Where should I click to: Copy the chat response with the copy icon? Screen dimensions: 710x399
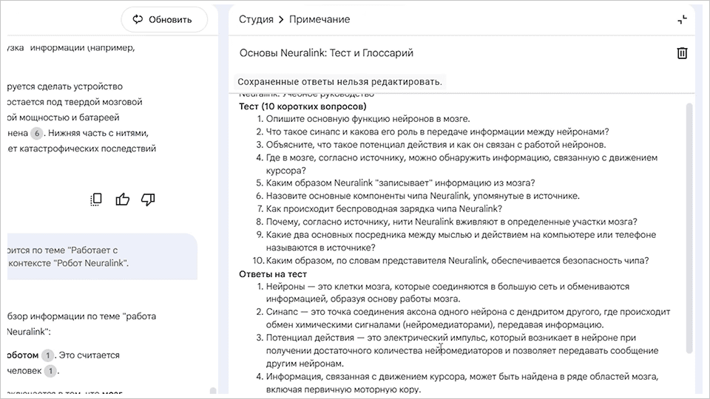click(96, 199)
